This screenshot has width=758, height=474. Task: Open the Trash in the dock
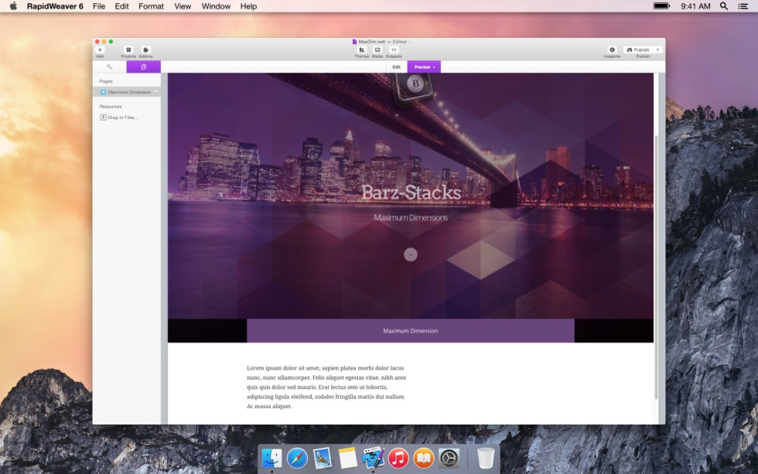coord(486,458)
